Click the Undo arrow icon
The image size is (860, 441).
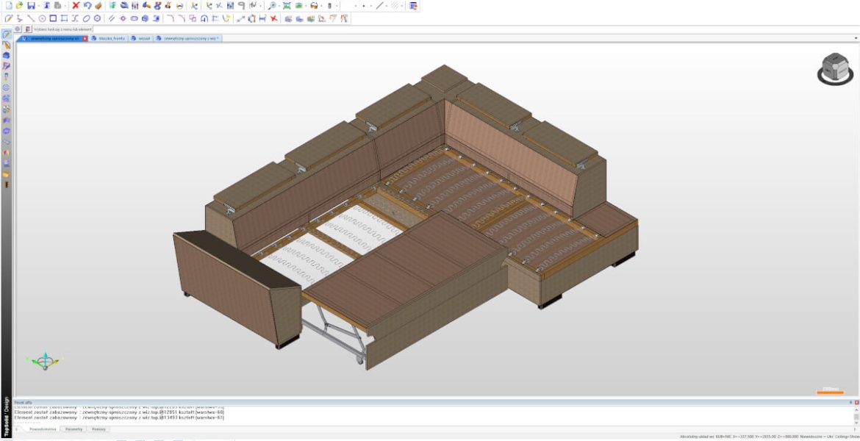pyautogui.click(x=87, y=4)
